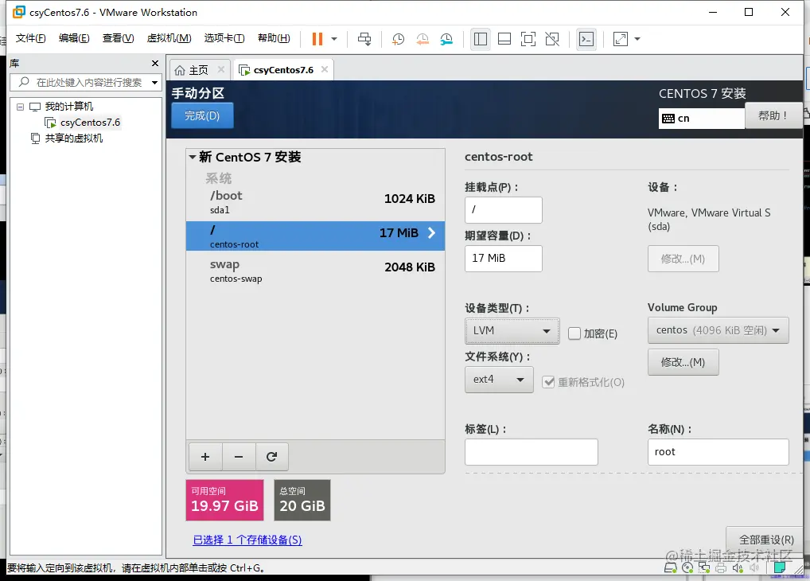Click the 标签(L) label field
810x581 pixels.
[x=531, y=452]
